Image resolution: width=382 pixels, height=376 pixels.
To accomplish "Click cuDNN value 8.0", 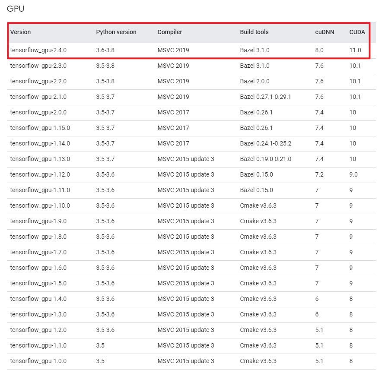I will pyautogui.click(x=319, y=50).
